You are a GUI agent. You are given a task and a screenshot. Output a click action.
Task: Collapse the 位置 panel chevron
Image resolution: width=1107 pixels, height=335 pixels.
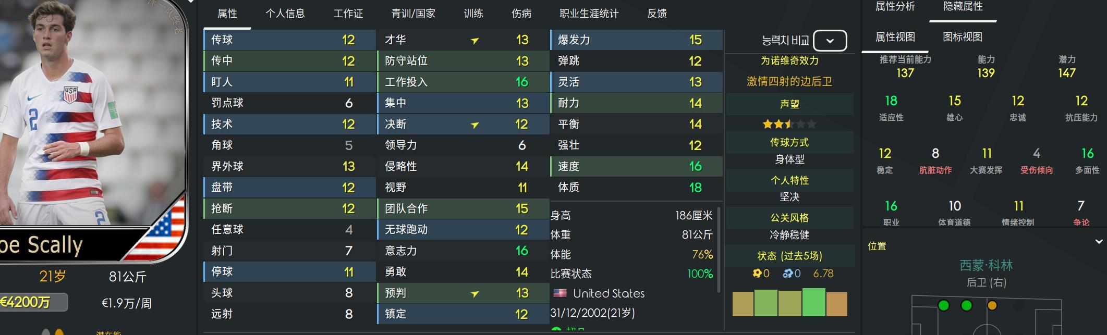[x=1099, y=242]
